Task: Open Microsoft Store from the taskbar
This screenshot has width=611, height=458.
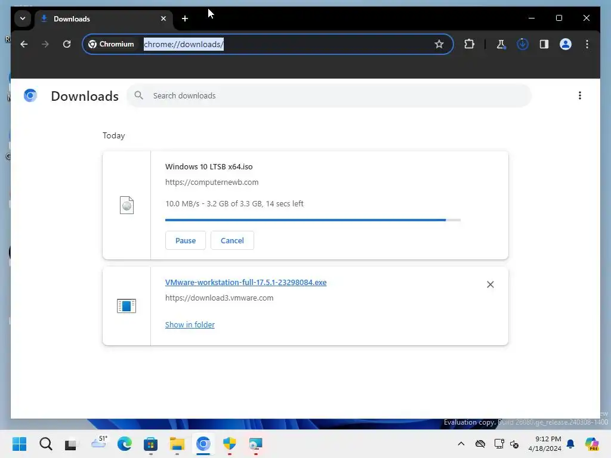Action: pyautogui.click(x=151, y=444)
